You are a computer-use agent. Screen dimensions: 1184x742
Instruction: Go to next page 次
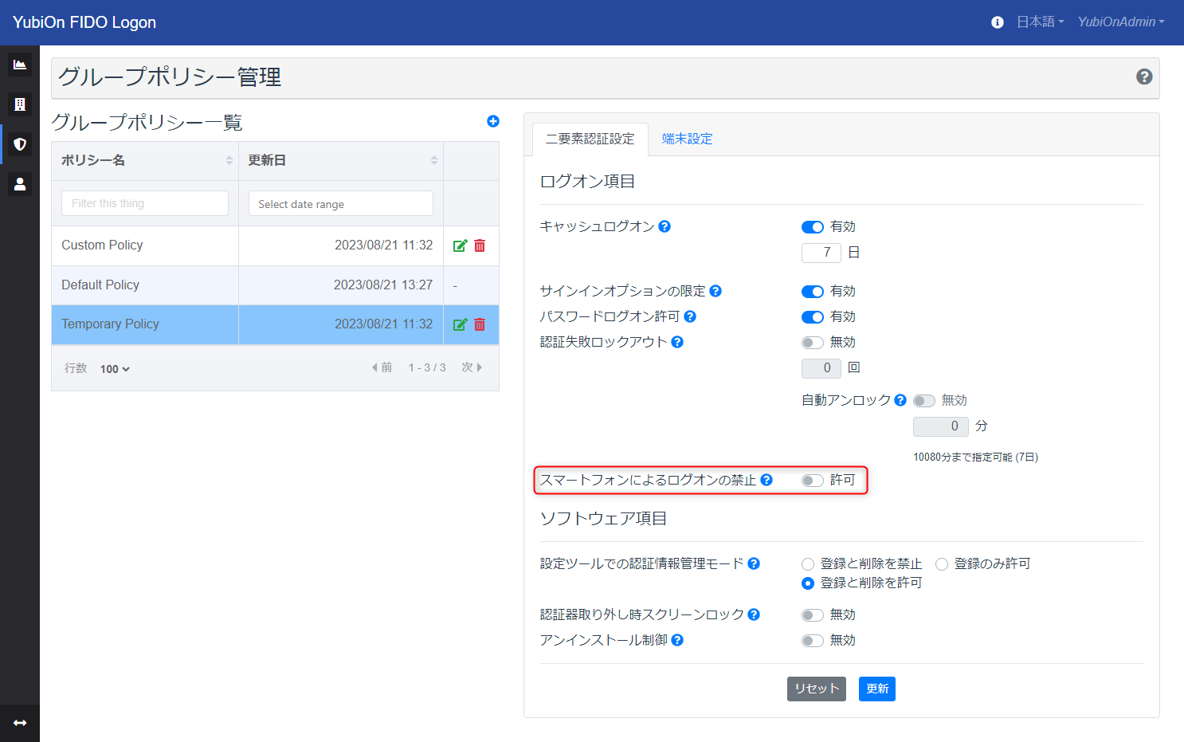472,367
